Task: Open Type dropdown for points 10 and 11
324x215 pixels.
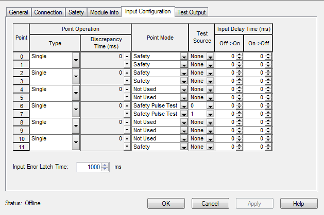Action: tap(76, 142)
